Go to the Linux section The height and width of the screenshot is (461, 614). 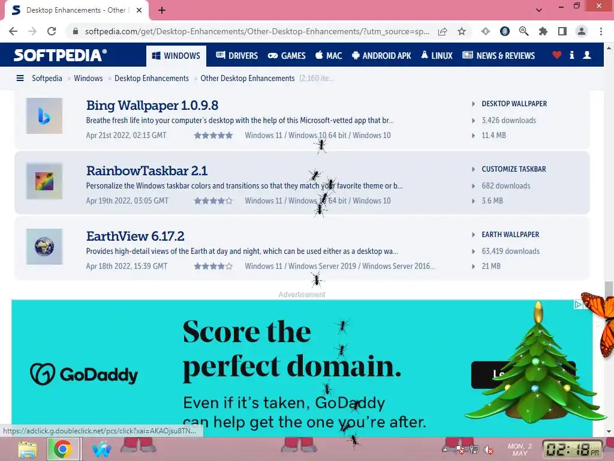(437, 56)
